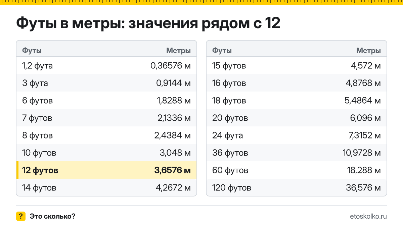Viewport: 403px width, 227px height.
Task: Select the '16 футов' cell
Action: click(229, 83)
